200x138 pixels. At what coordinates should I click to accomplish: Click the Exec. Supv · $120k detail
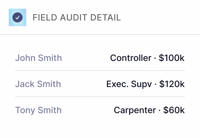(x=145, y=84)
